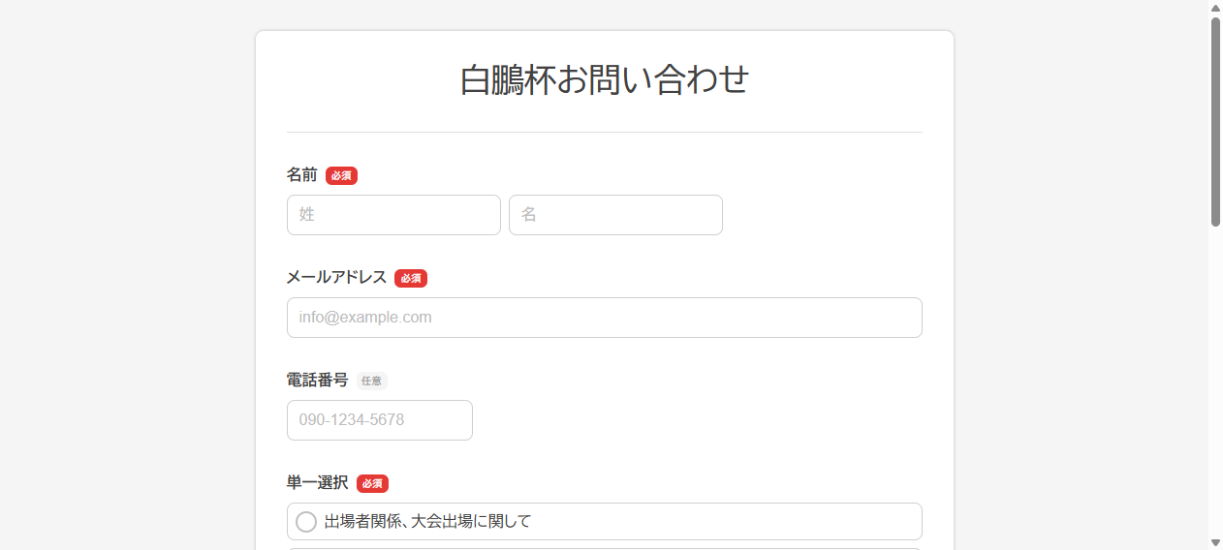Click the 電話番号 label text

click(317, 381)
